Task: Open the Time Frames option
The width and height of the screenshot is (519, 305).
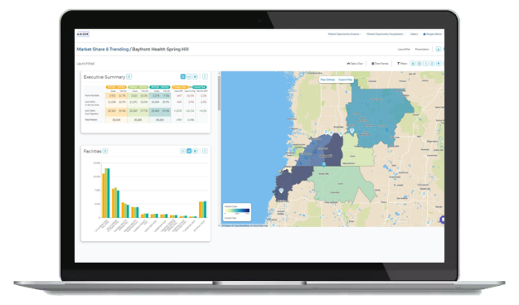Action: click(x=379, y=64)
